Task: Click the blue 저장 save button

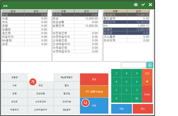Action: pyautogui.click(x=121, y=109)
